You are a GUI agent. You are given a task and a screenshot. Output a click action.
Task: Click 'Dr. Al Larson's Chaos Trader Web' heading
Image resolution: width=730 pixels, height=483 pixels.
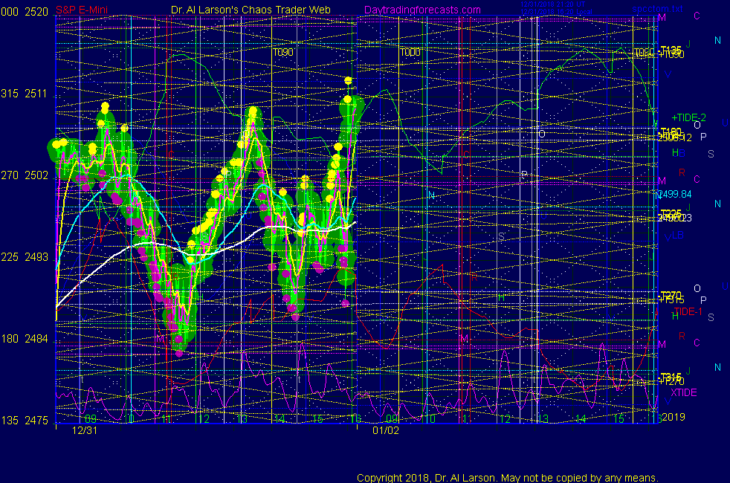click(x=251, y=10)
